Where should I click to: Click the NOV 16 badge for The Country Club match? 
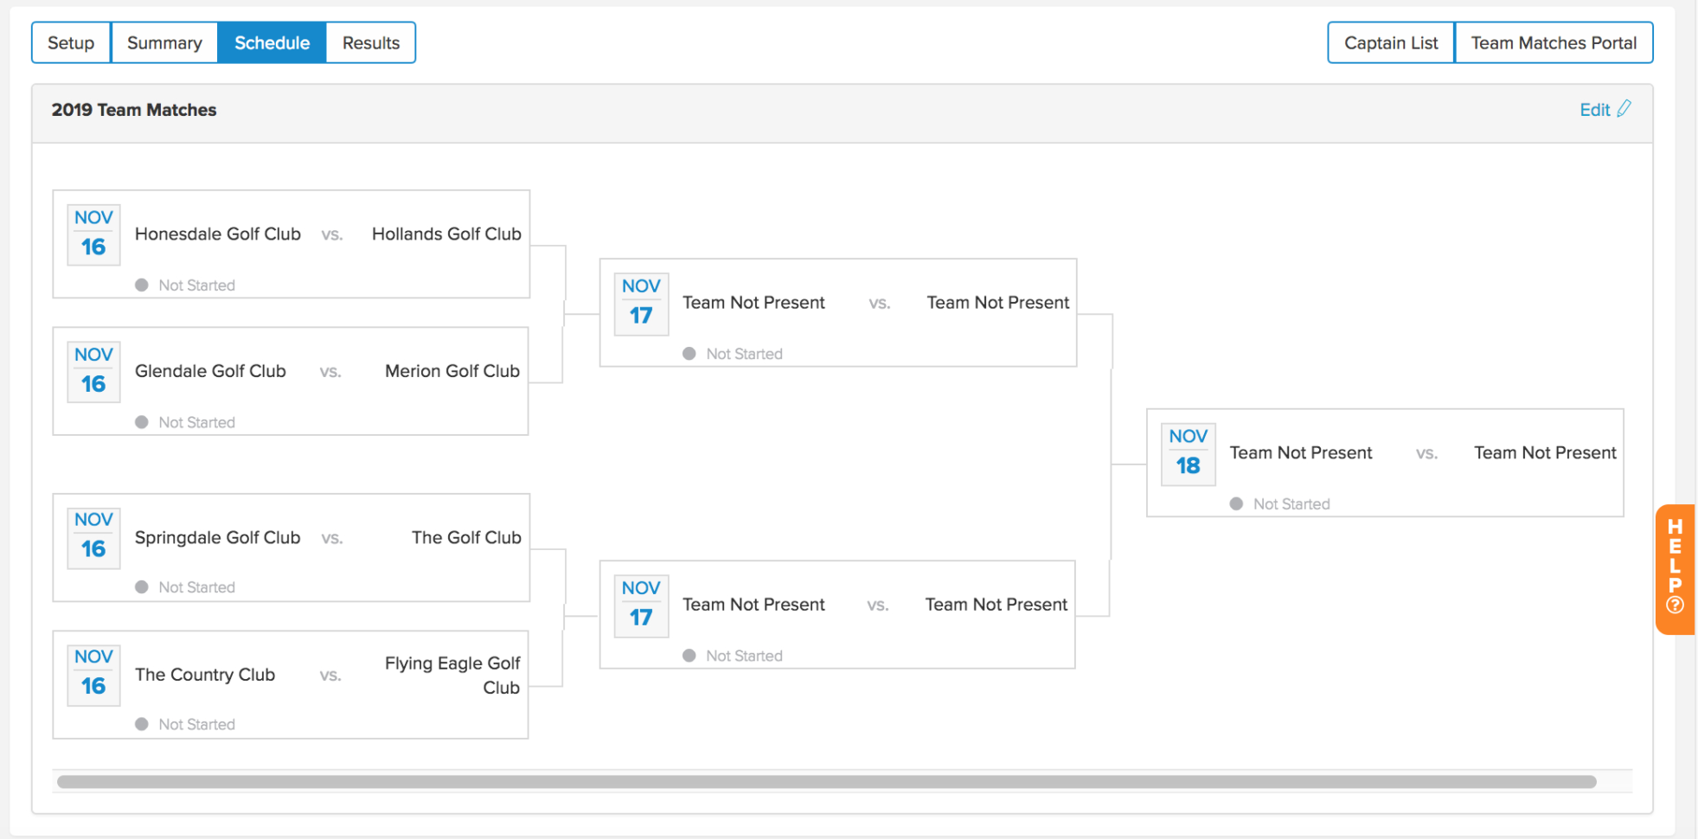point(93,674)
